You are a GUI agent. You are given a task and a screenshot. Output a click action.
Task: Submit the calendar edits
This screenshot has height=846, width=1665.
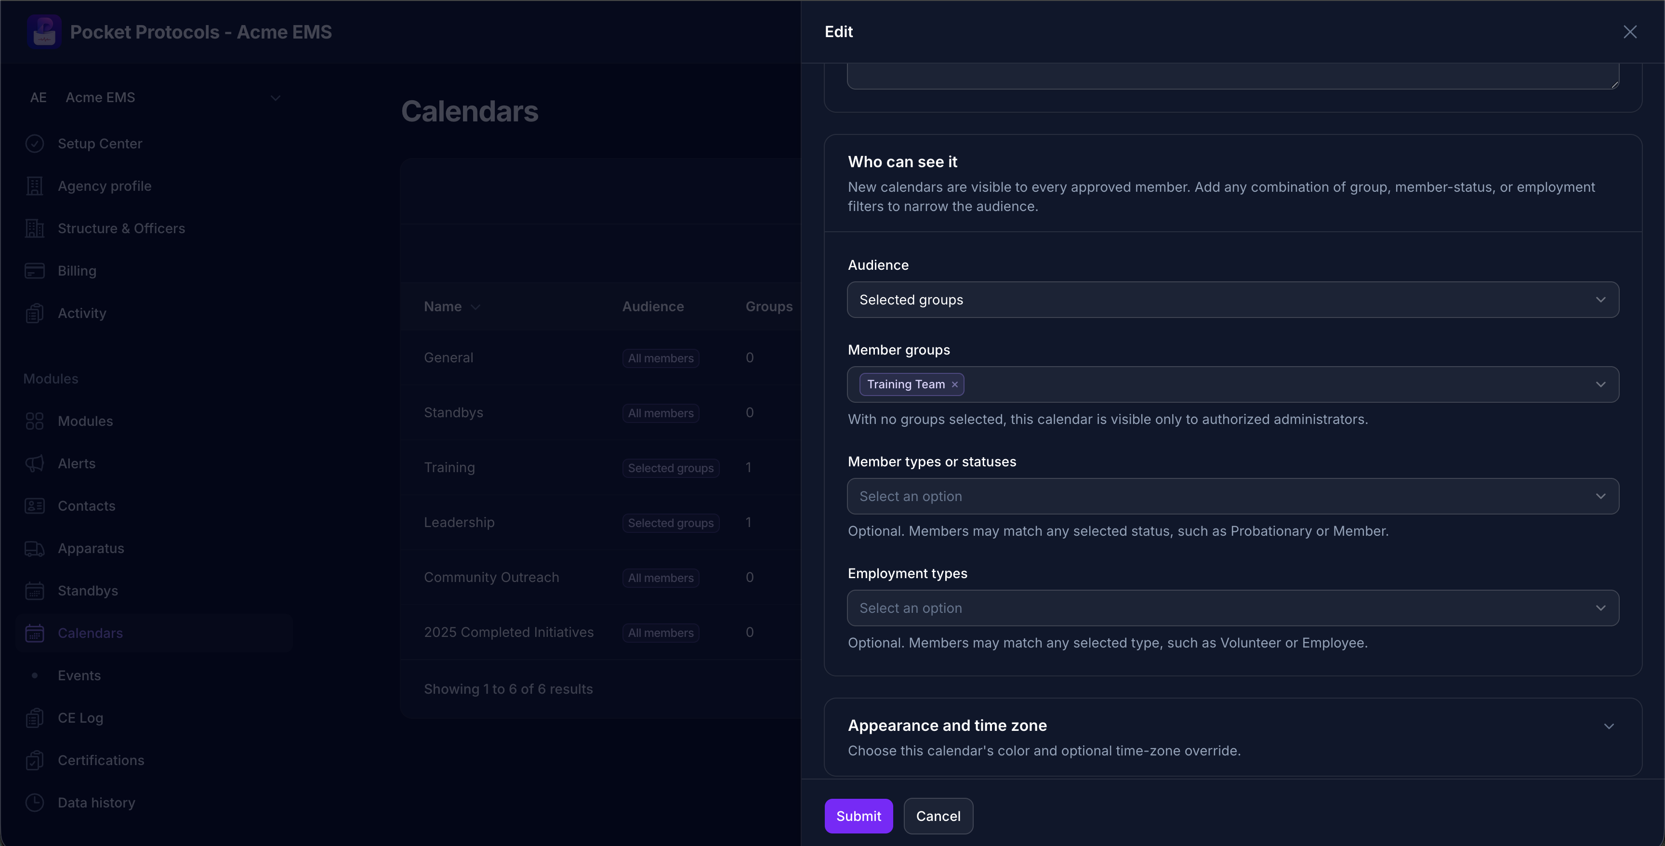point(859,816)
